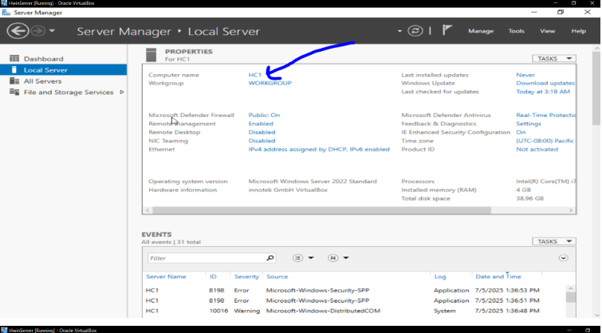Open the Tools menu
This screenshot has height=333, width=602.
click(517, 31)
